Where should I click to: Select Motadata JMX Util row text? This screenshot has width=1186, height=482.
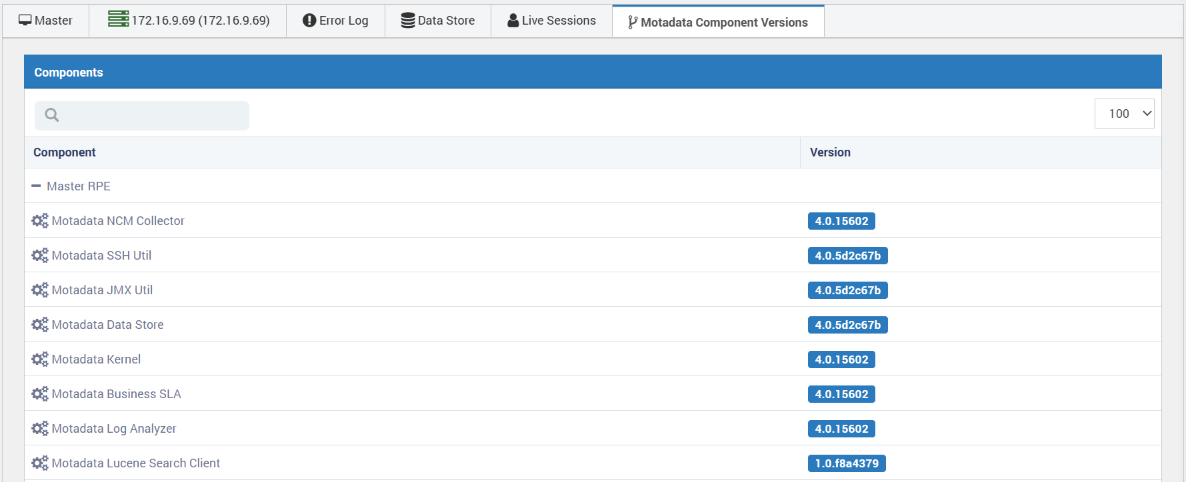coord(102,290)
